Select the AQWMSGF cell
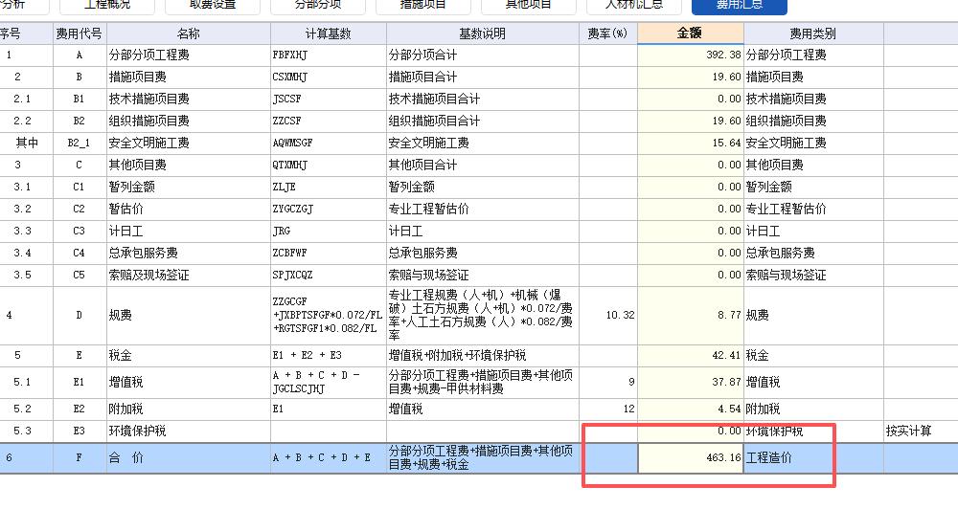Image resolution: width=958 pixels, height=509 pixels. pyautogui.click(x=328, y=143)
